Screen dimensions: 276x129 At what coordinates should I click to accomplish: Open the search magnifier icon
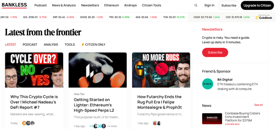196,5
